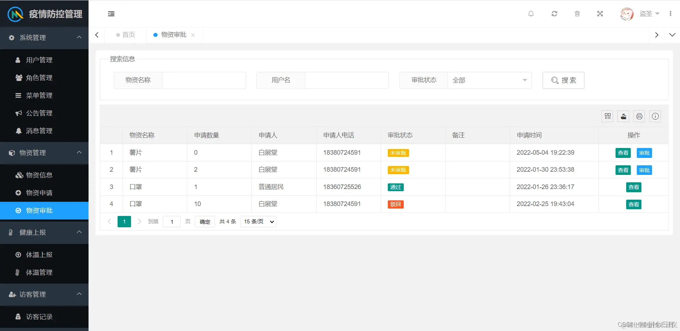The image size is (680, 331).
Task: Open 公告管理 in the sidebar
Action: 44,113
